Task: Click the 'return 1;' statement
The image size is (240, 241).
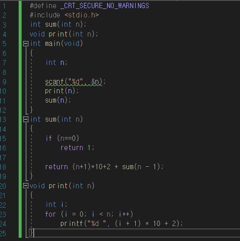Action: (x=77, y=148)
